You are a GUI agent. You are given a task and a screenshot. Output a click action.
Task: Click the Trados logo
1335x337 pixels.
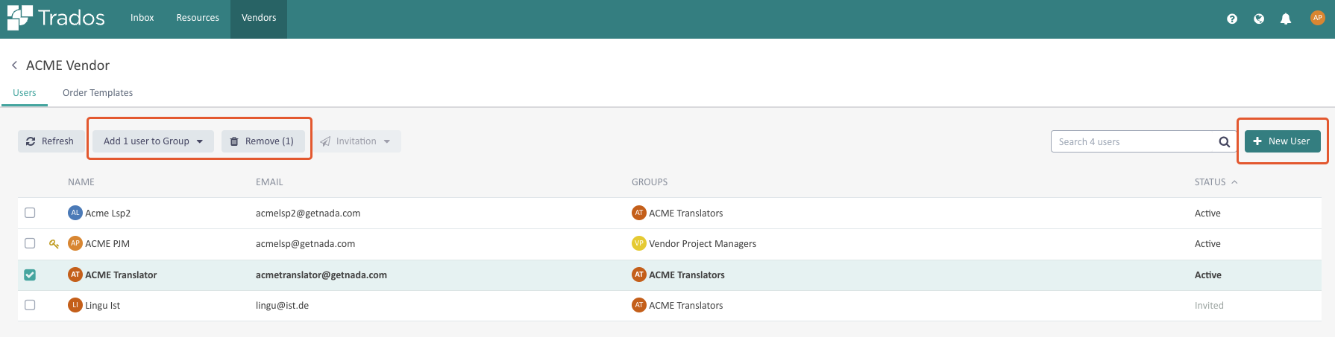point(56,18)
